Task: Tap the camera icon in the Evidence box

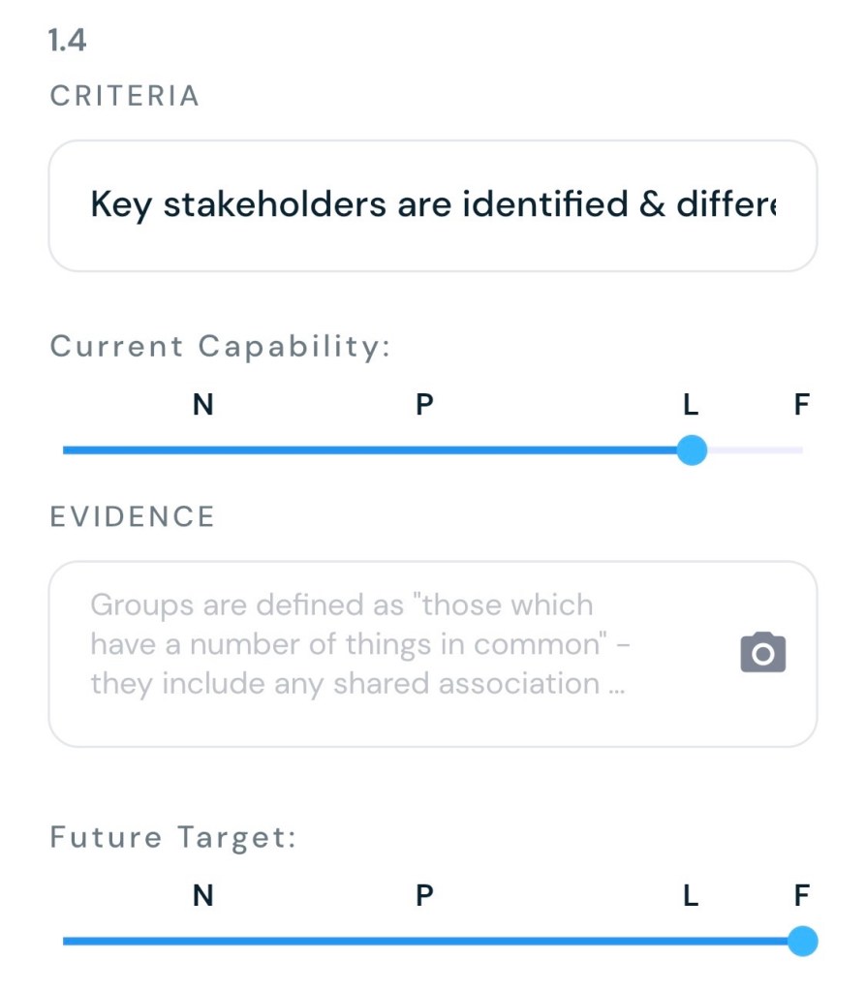Action: pos(762,653)
